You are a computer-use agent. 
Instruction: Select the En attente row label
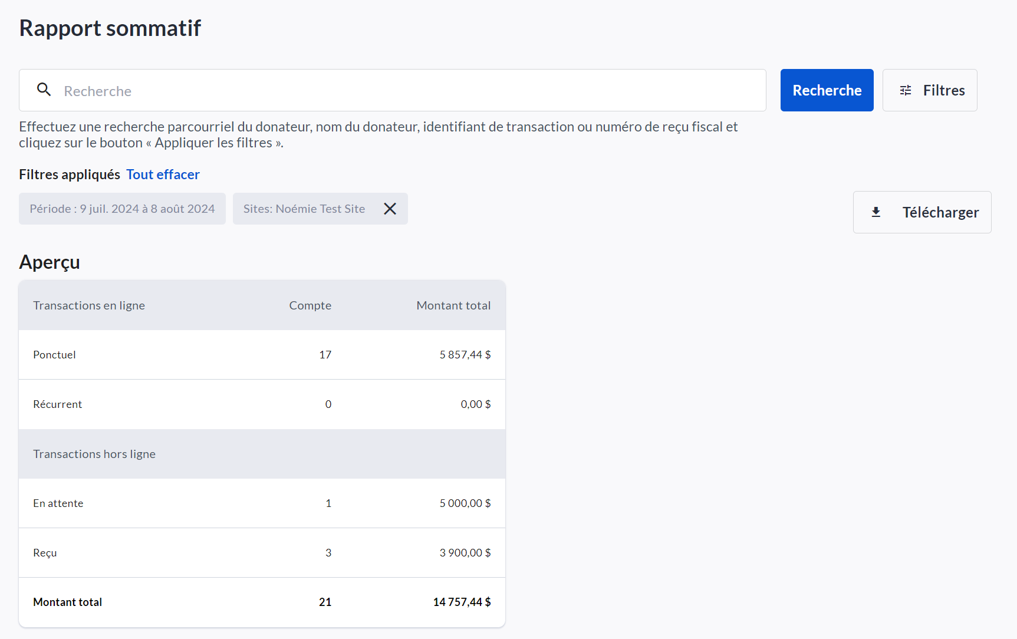[x=58, y=503]
